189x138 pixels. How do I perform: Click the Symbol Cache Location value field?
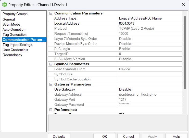click(x=150, y=79)
